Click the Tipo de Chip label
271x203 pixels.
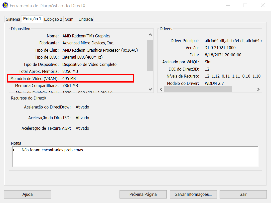click(x=47, y=50)
